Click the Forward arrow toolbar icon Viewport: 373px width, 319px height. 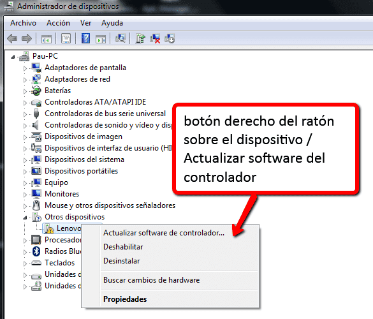point(26,38)
